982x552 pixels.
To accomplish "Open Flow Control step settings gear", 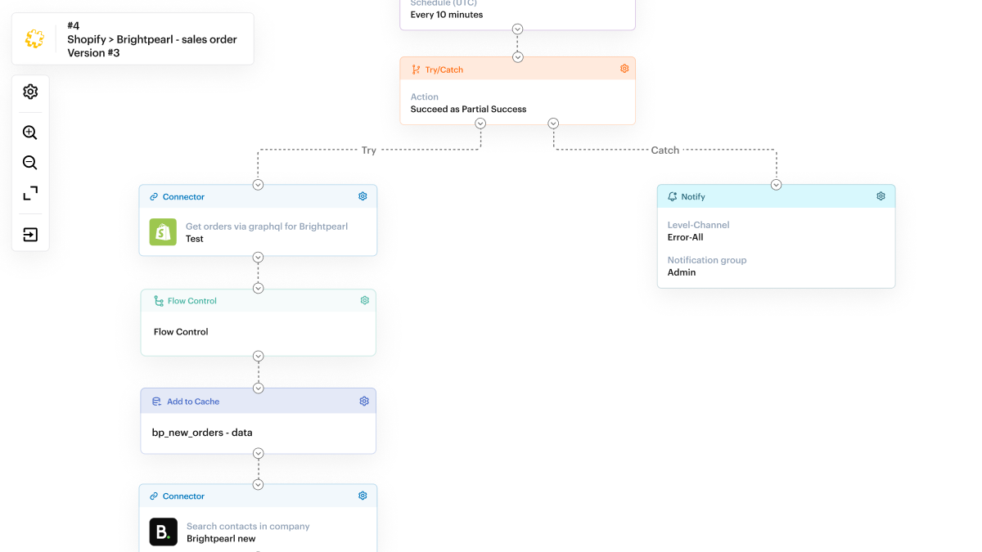I will pyautogui.click(x=364, y=301).
